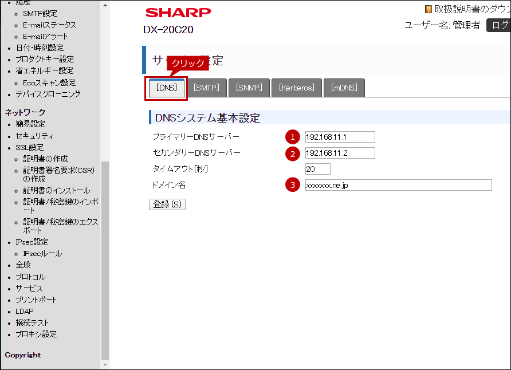Click the プライマリーDNSサーバー input field
511x370 pixels.
[340, 137]
